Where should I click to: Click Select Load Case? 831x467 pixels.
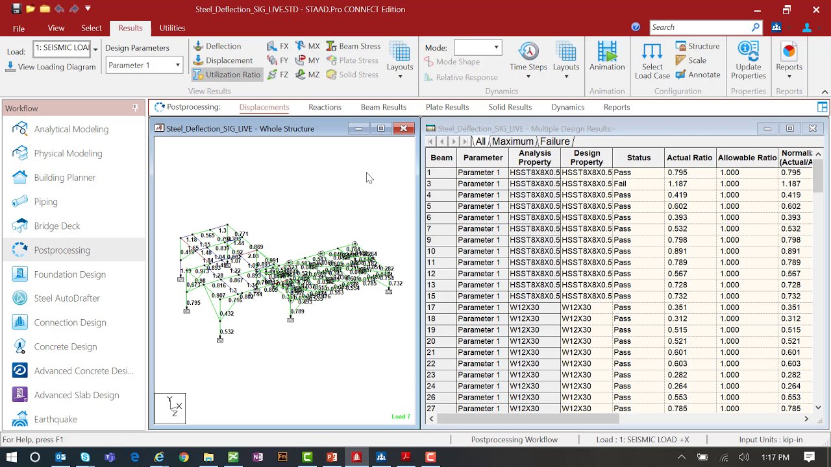[x=652, y=60]
